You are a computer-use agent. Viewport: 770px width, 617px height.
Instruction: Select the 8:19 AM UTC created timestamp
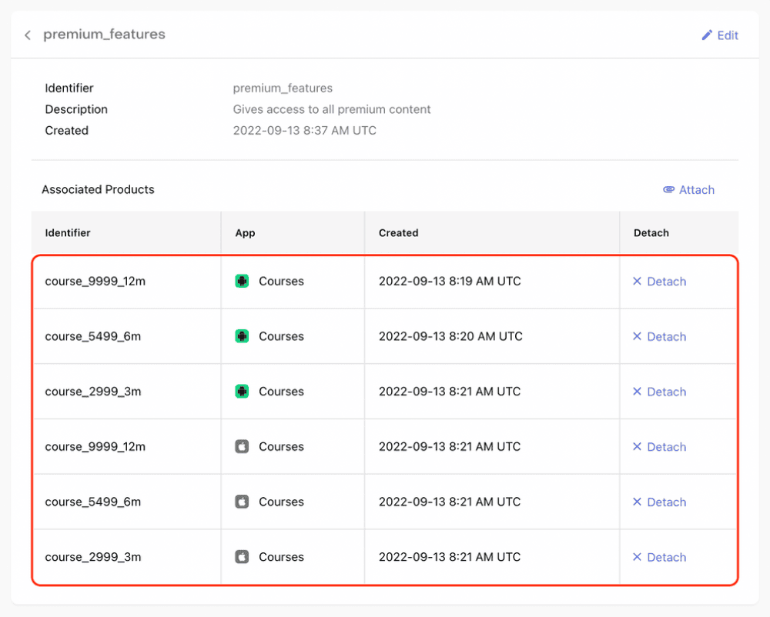[x=450, y=282]
